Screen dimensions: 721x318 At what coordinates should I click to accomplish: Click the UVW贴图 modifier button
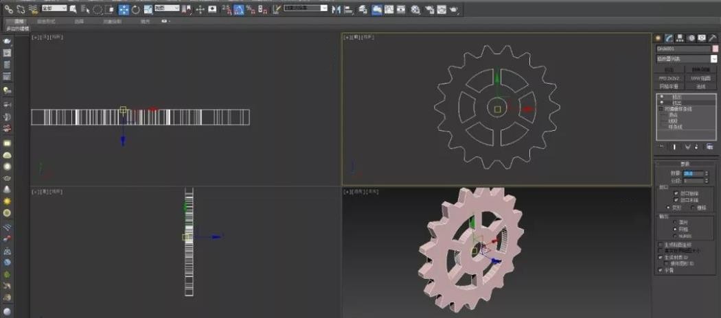[700, 78]
